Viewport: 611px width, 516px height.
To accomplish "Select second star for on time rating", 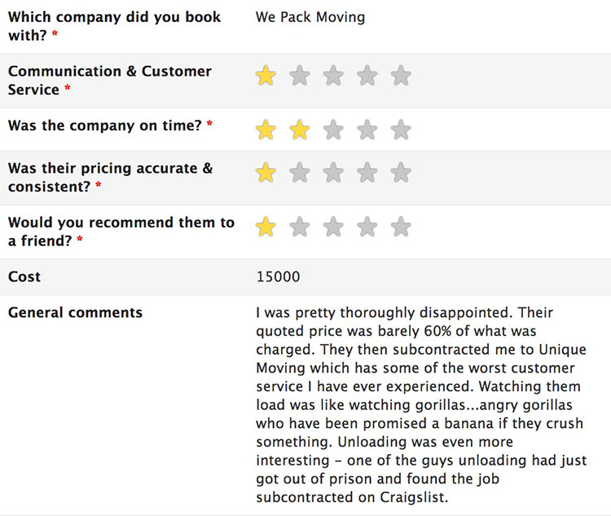I will (x=300, y=130).
